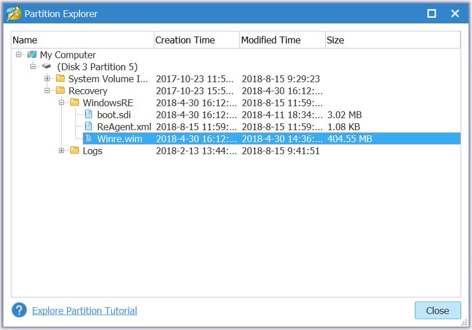Click the Partition Explorer window title text
Image resolution: width=472 pixels, height=330 pixels.
(61, 14)
